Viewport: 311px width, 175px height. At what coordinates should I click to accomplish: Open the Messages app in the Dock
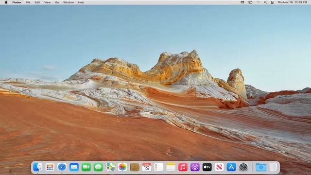pyautogui.click(x=98, y=167)
